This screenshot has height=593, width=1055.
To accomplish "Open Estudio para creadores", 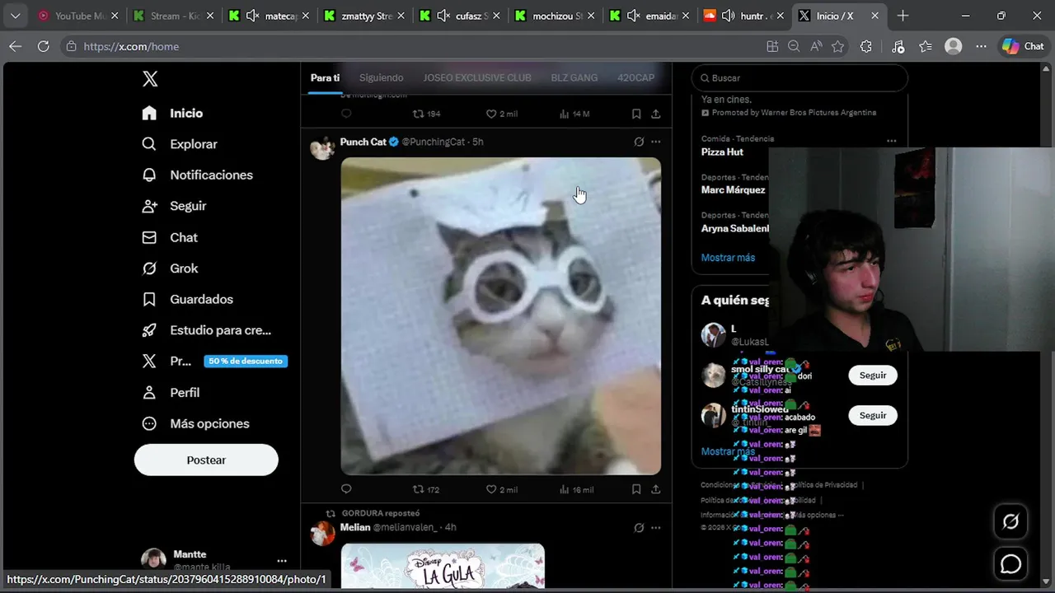I will (206, 330).
